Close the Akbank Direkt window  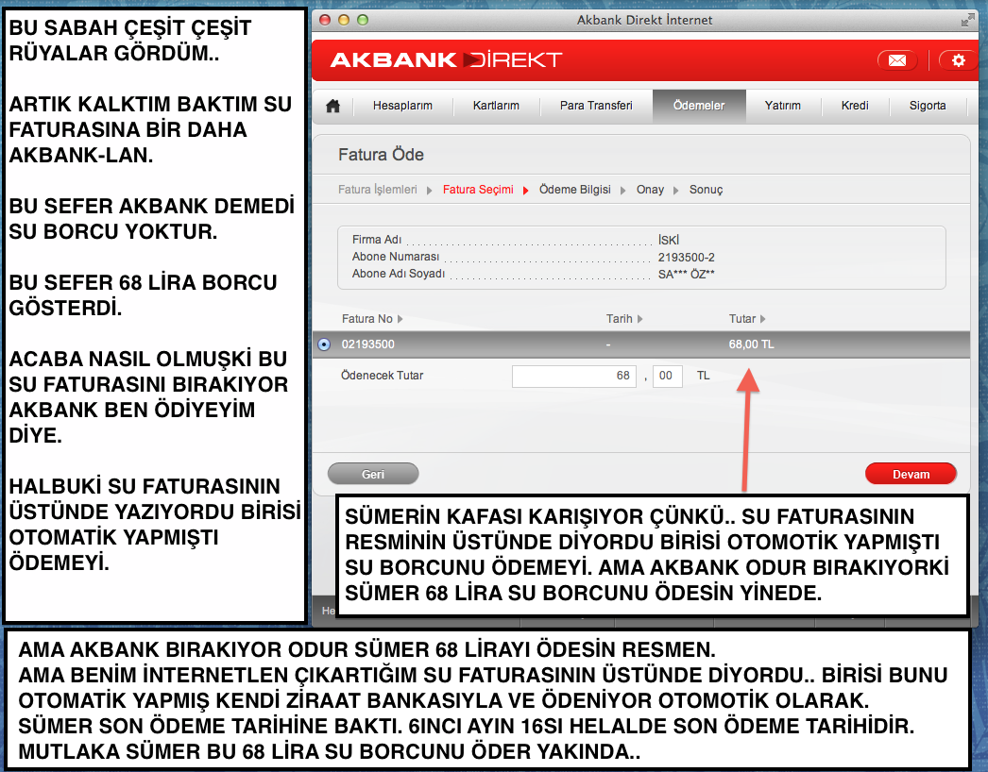pyautogui.click(x=325, y=20)
